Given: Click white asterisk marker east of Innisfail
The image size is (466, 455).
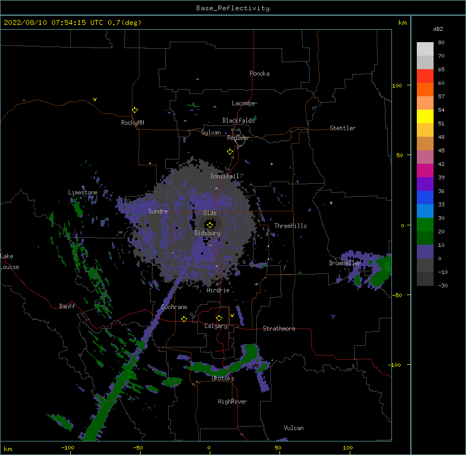Looking at the screenshot, I should point(271,164).
